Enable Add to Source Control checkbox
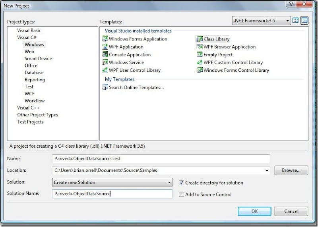Image resolution: width=318 pixels, height=227 pixels. (x=181, y=194)
